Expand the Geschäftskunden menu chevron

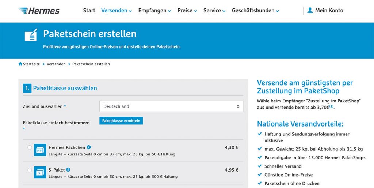pyautogui.click(x=278, y=11)
